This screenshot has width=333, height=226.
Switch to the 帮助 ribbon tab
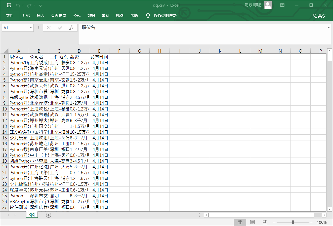click(134, 16)
